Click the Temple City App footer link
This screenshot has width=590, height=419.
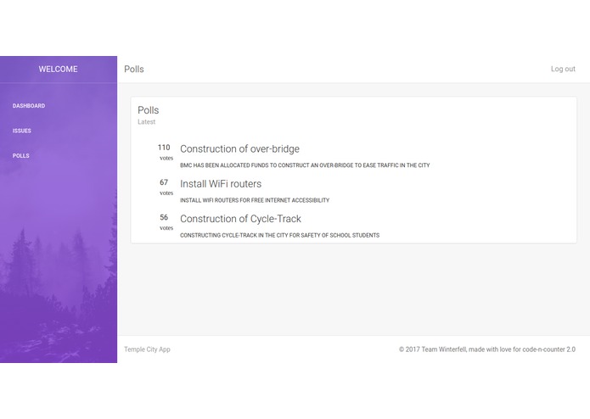pos(147,349)
